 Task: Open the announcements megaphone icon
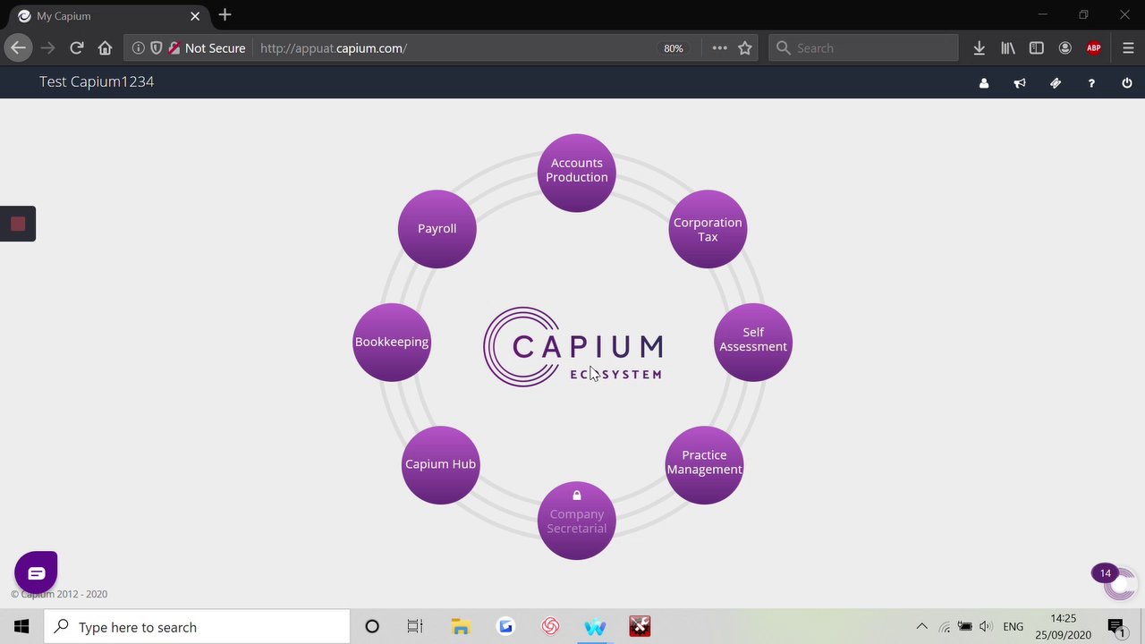pos(1020,83)
